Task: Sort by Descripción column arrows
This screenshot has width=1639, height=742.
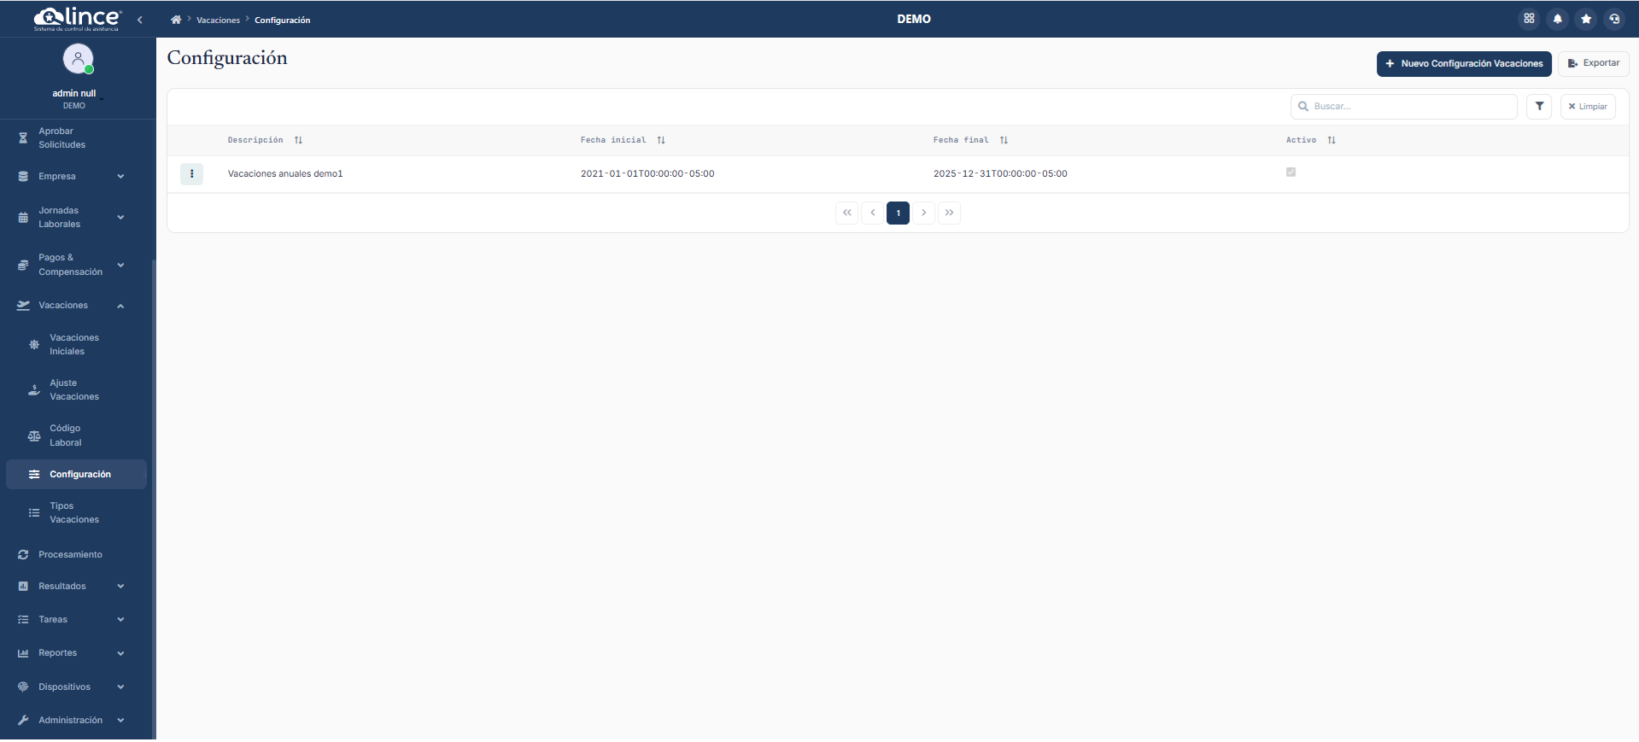Action: click(x=298, y=140)
